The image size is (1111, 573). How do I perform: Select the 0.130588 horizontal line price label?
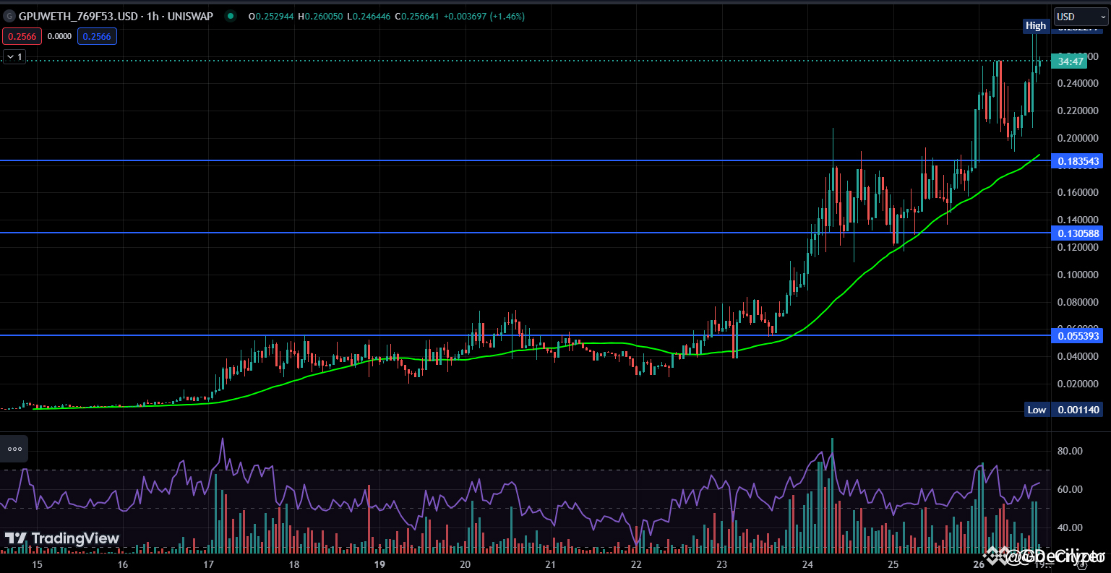pyautogui.click(x=1078, y=233)
